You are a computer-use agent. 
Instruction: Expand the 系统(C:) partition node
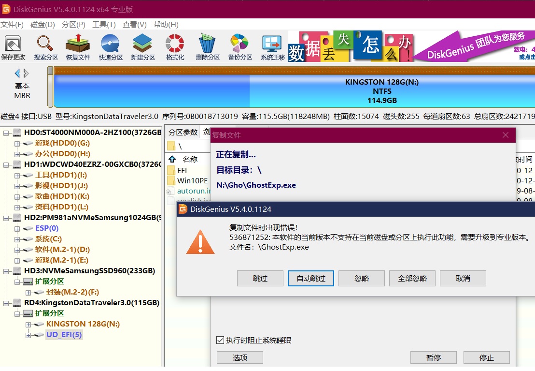click(17, 239)
